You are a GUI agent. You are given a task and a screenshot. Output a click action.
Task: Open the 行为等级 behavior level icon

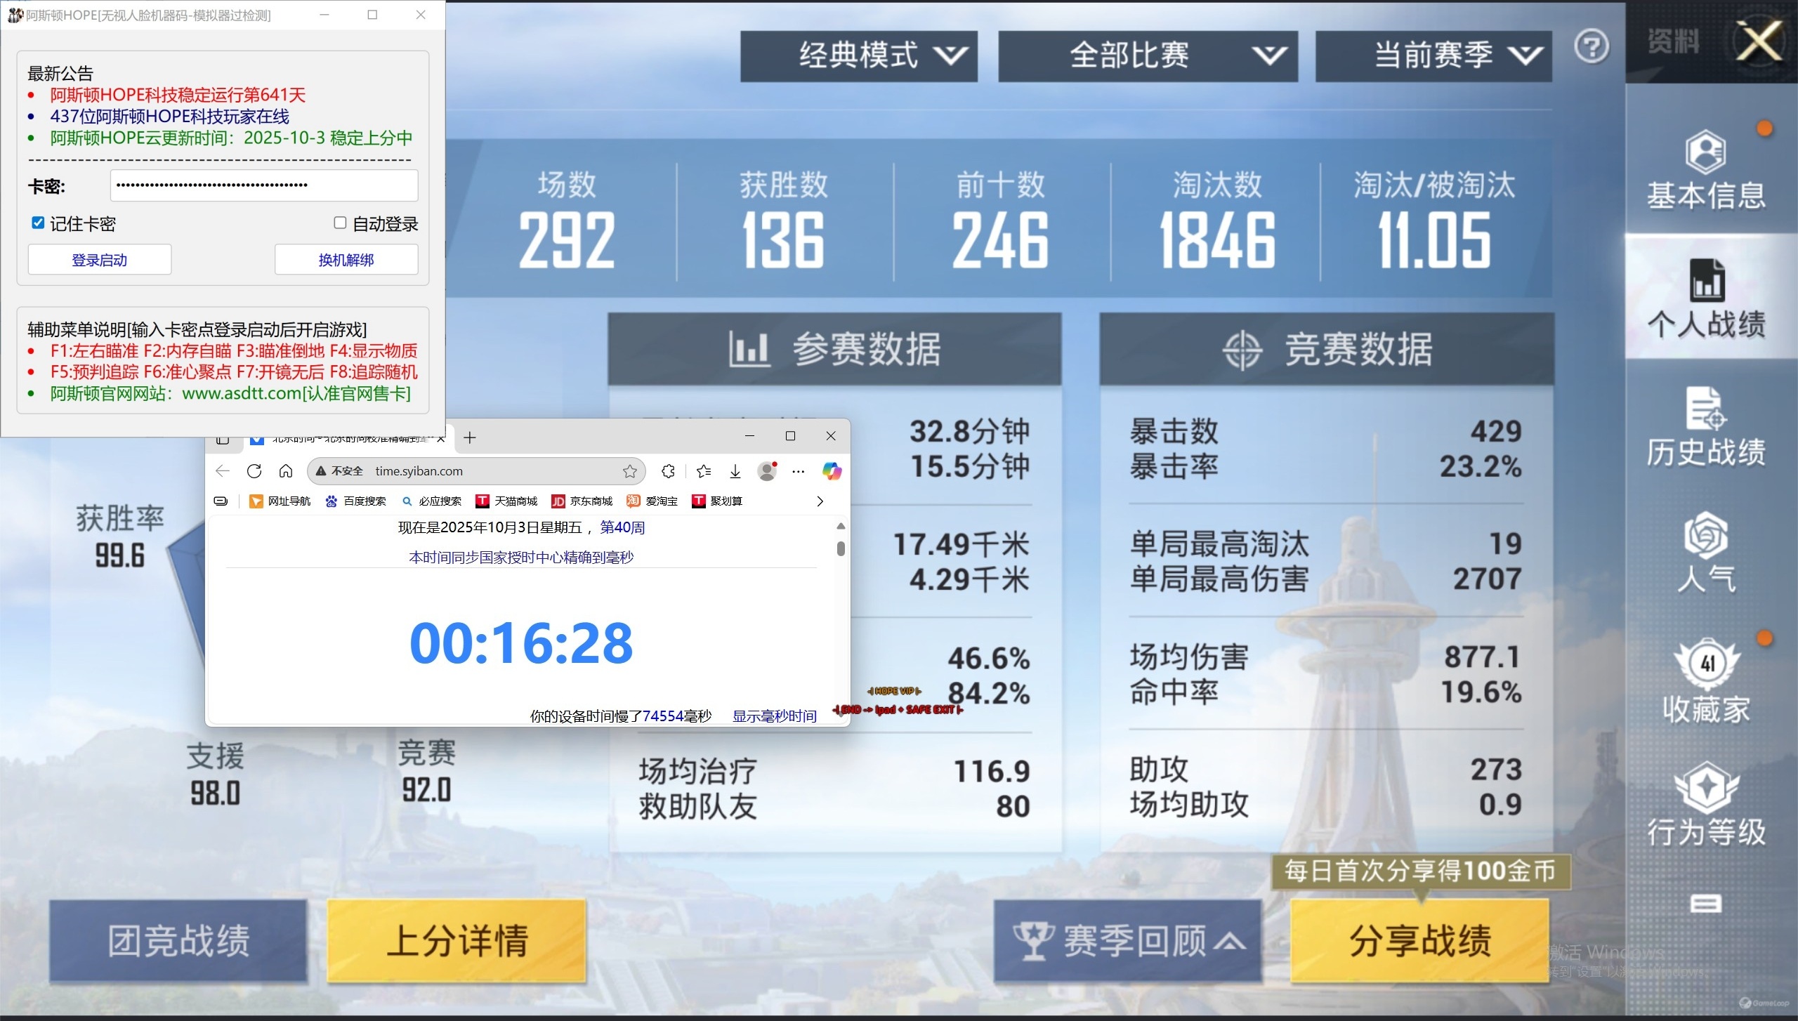[1707, 786]
